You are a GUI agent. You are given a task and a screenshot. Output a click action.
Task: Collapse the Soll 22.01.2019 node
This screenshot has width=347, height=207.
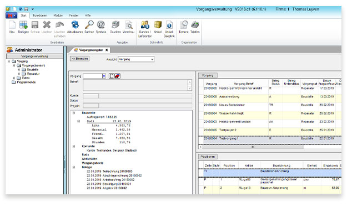[79, 121]
